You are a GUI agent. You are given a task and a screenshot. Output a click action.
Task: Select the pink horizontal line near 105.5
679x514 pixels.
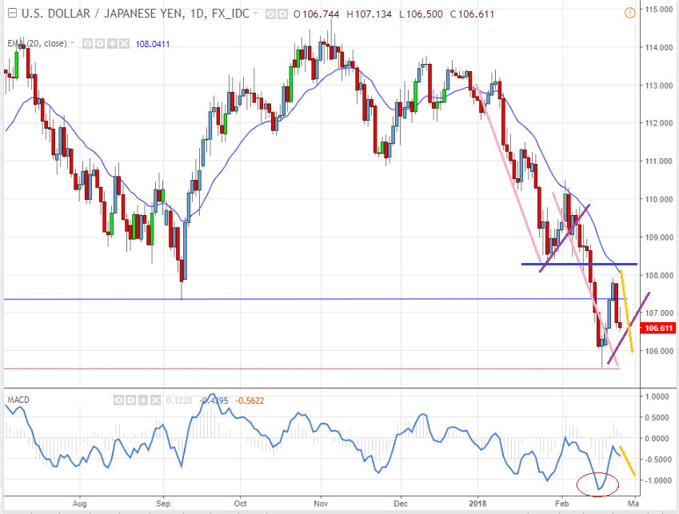point(312,369)
